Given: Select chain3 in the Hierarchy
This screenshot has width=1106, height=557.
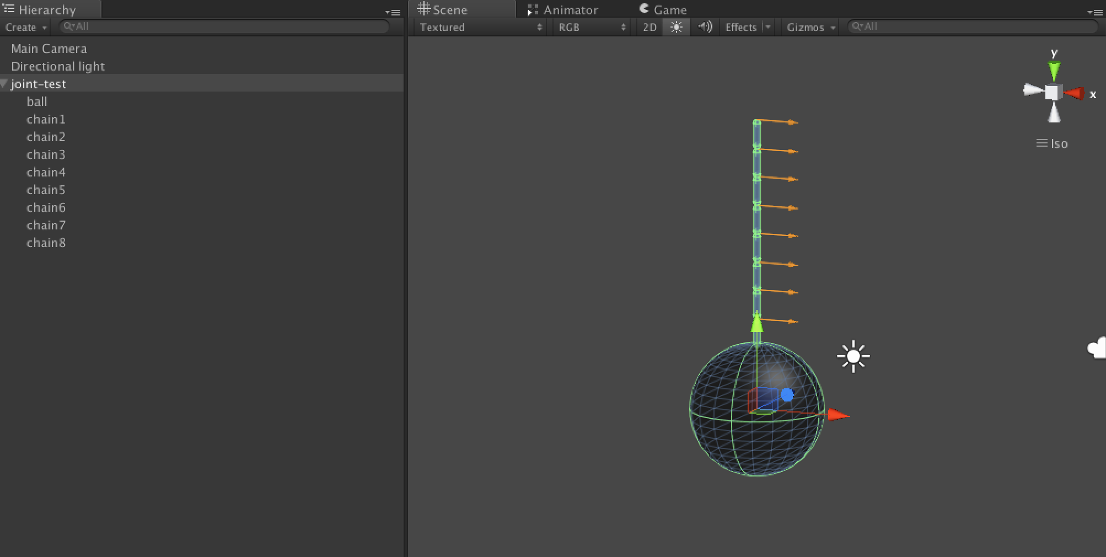Looking at the screenshot, I should pyautogui.click(x=202, y=154).
